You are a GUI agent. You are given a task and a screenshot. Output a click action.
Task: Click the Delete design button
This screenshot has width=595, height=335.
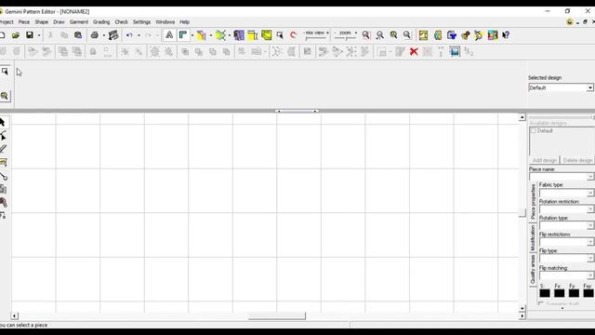point(577,160)
